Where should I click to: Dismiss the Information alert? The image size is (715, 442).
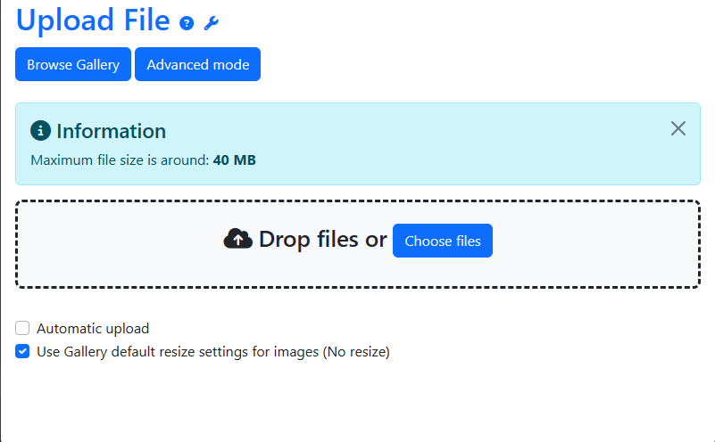click(x=678, y=128)
